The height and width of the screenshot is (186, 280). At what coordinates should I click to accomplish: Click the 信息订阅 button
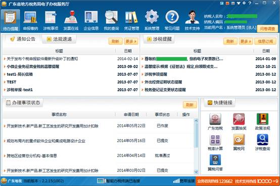pos(265,41)
